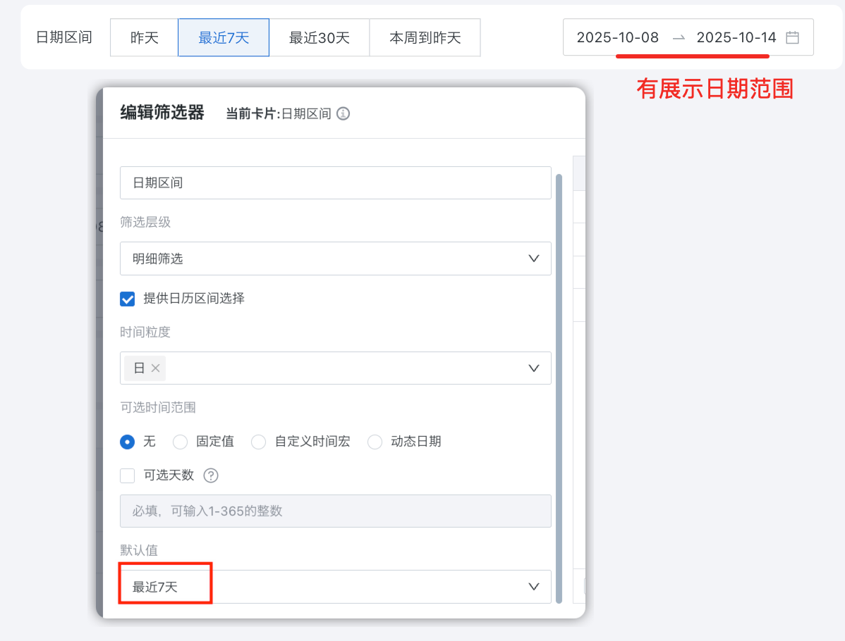Image resolution: width=845 pixels, height=641 pixels.
Task: Remove the 日 tag in 时间粒度
Action: pyautogui.click(x=156, y=368)
